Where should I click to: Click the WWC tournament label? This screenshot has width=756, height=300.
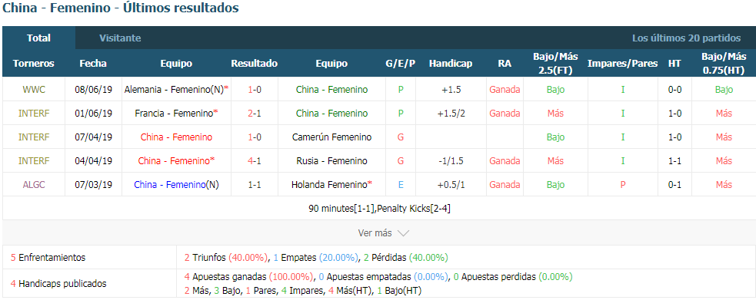33,90
